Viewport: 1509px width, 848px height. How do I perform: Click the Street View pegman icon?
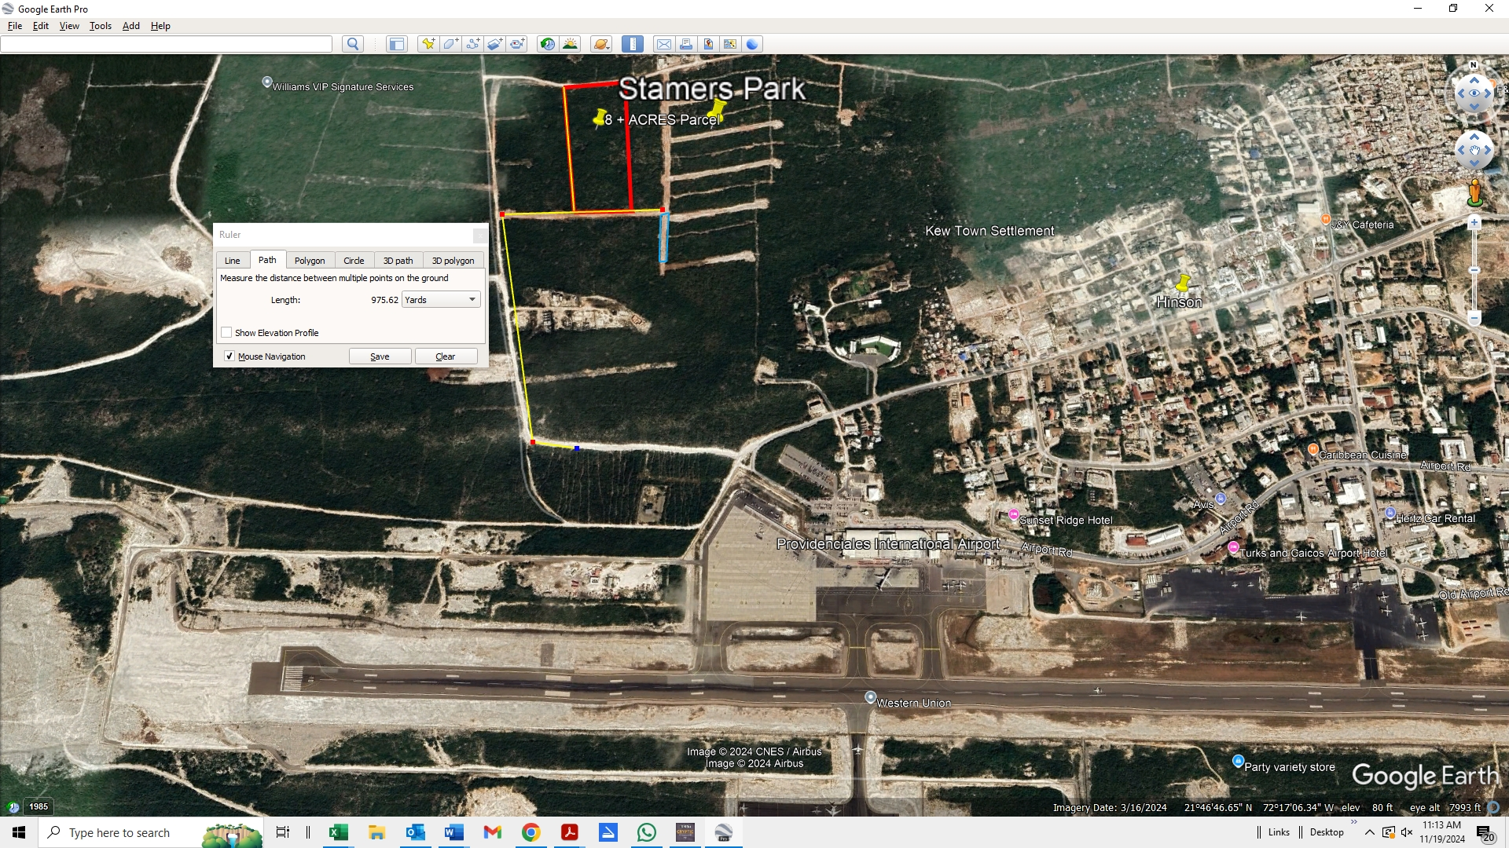pos(1475,192)
